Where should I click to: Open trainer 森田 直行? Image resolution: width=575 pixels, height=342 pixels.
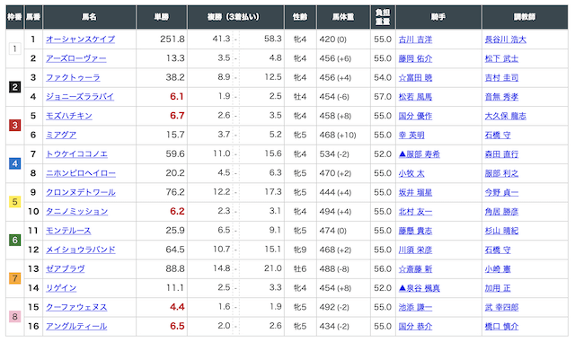501,154
